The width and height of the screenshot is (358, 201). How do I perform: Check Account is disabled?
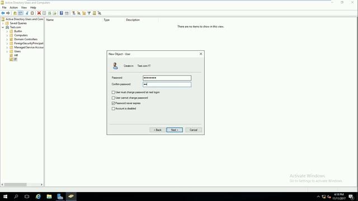pyautogui.click(x=113, y=109)
